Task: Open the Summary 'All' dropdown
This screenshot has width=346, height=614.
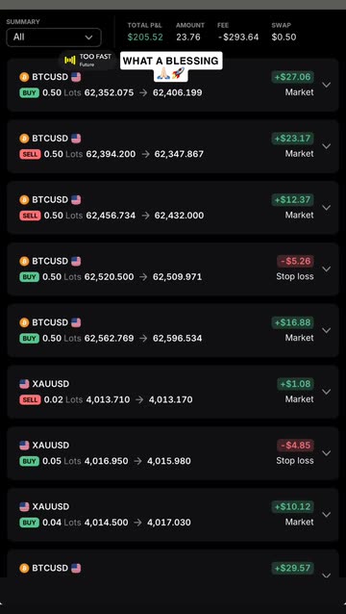Action: pyautogui.click(x=54, y=38)
